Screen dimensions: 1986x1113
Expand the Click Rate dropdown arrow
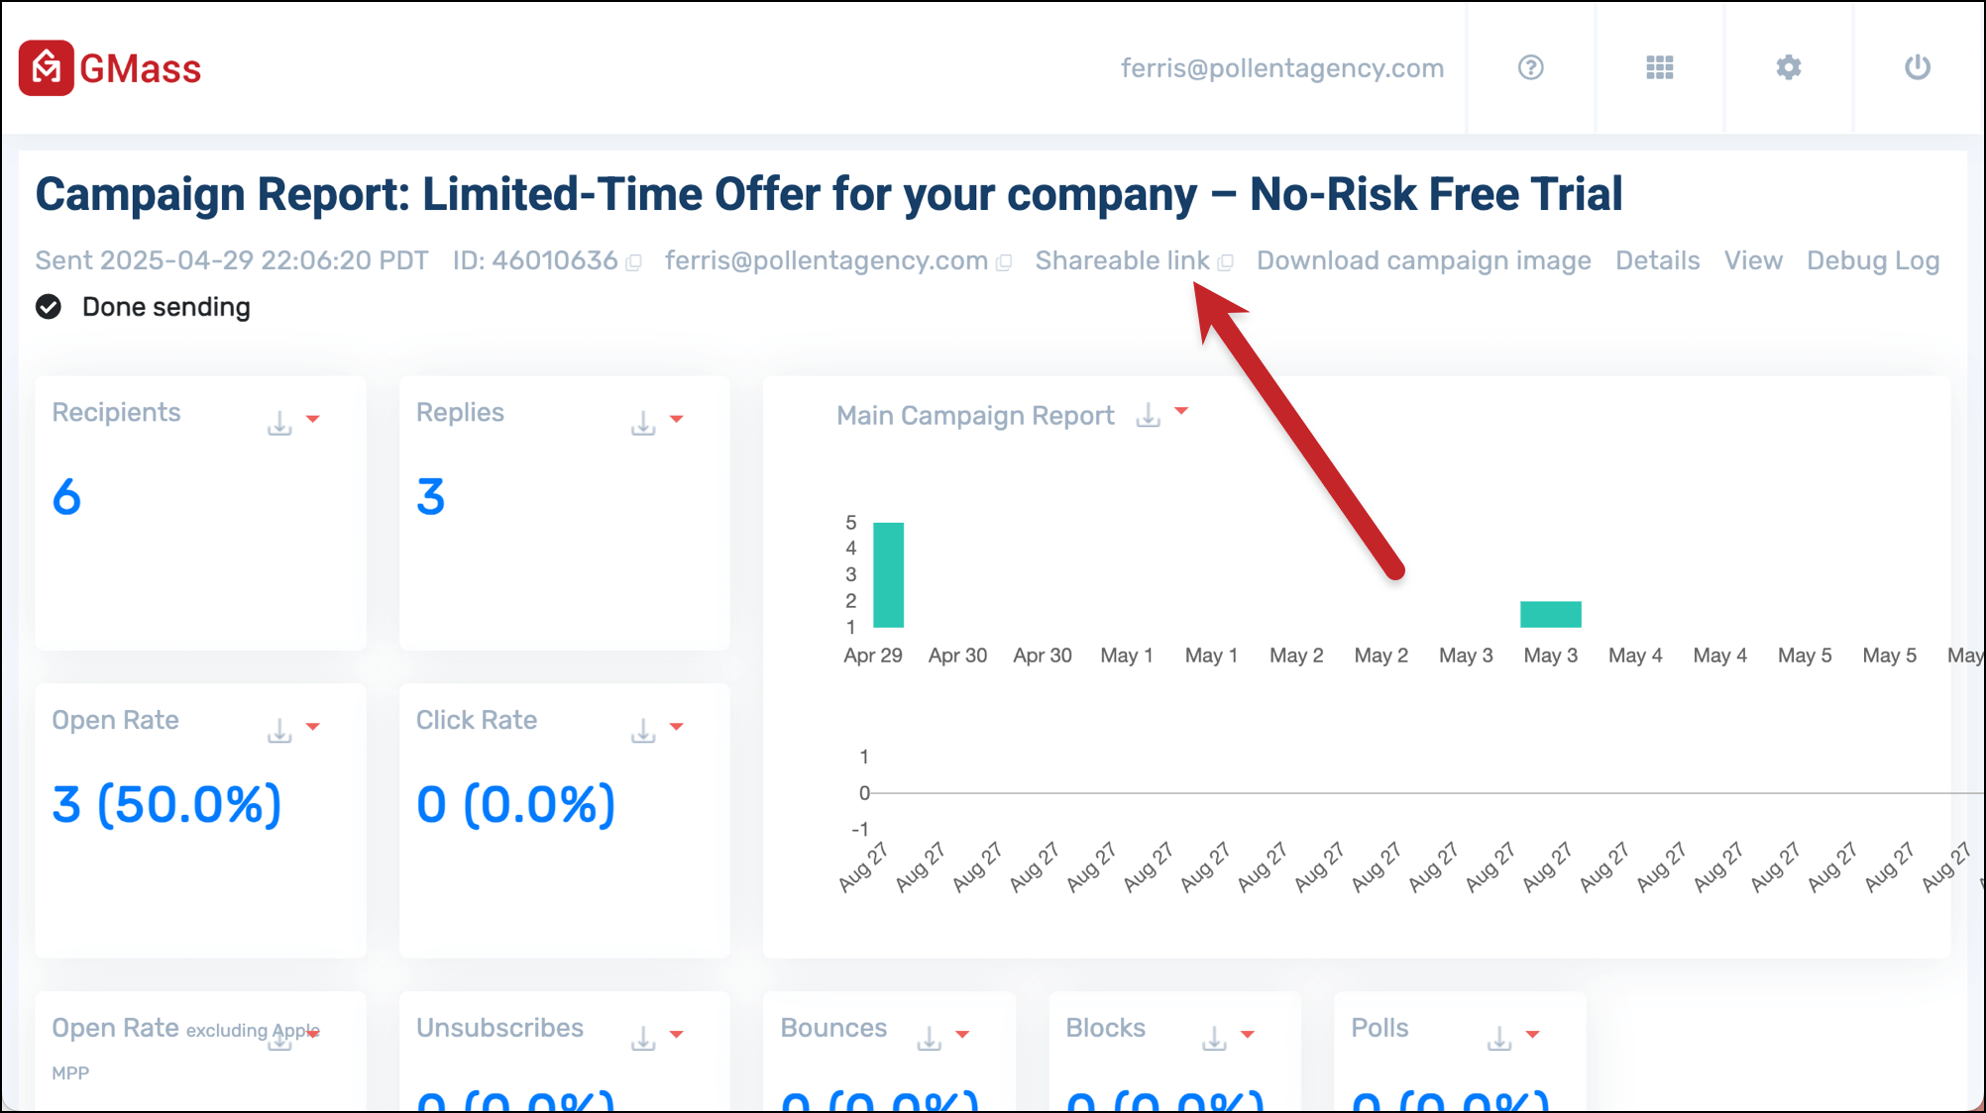677,727
